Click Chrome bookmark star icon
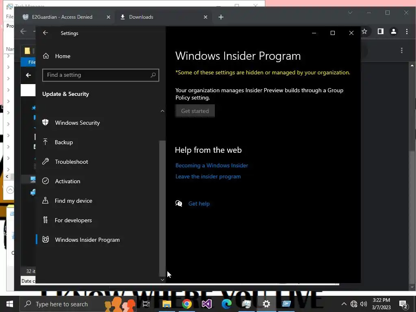 coord(364,31)
